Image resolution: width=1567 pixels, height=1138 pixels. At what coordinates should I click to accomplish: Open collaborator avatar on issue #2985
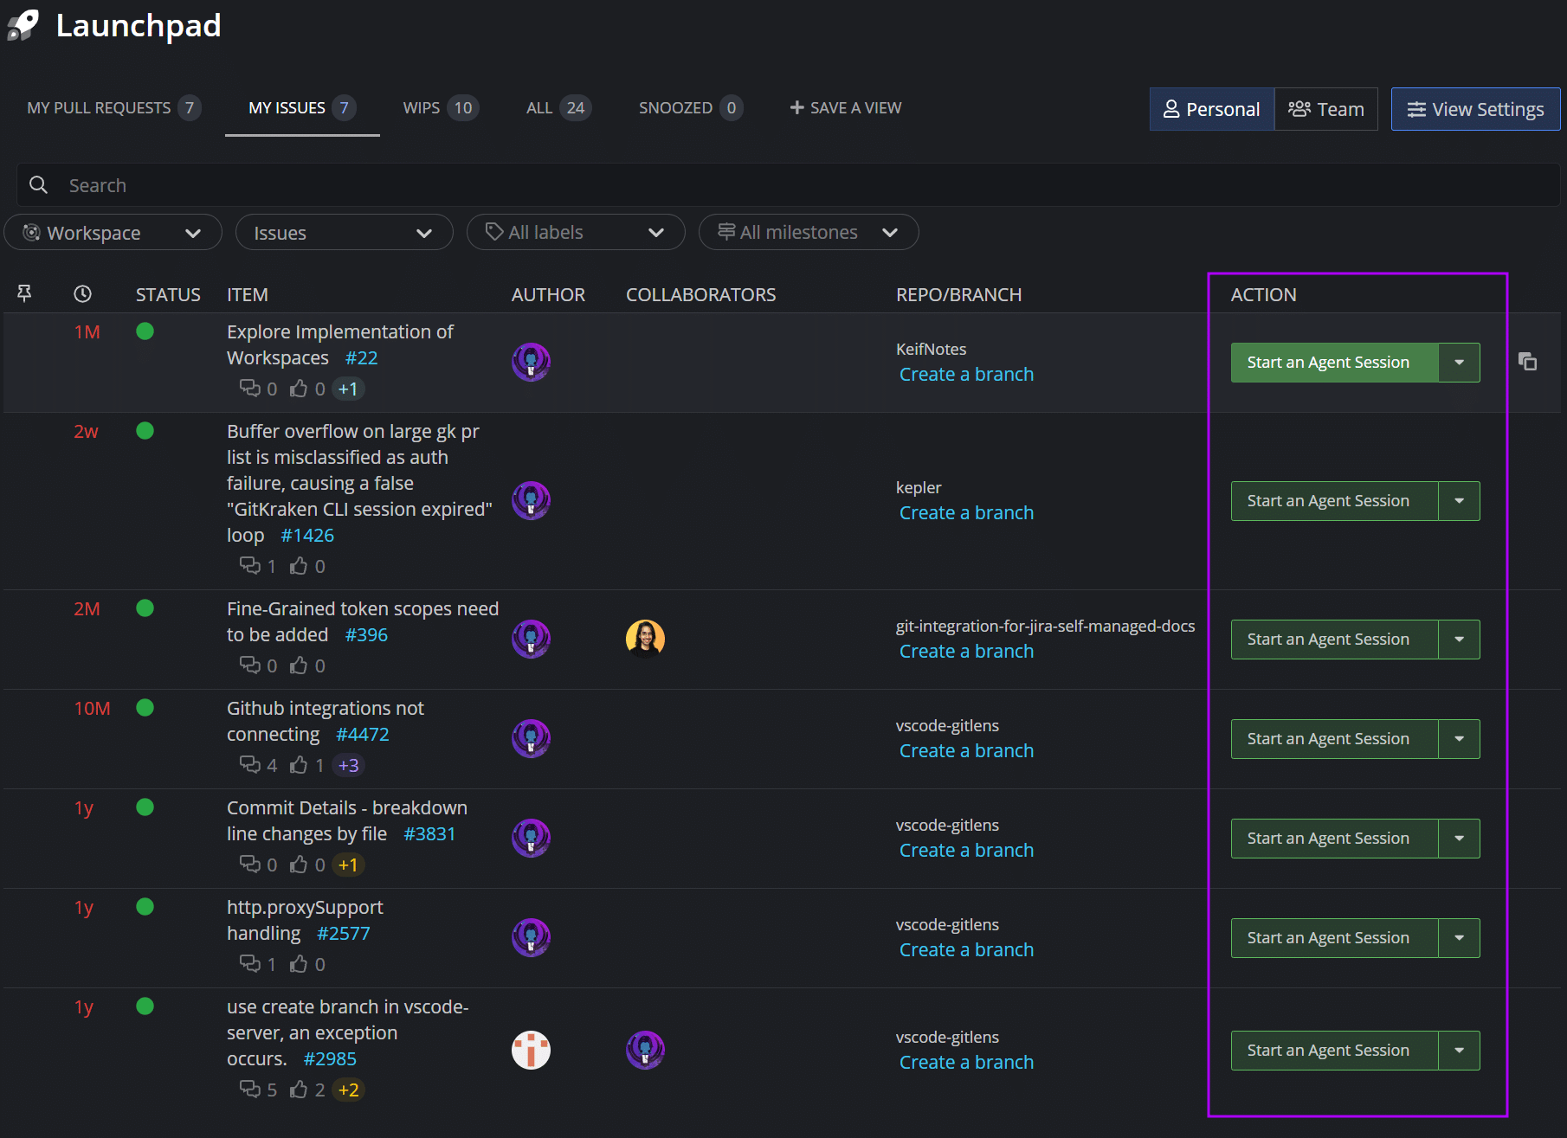coord(645,1050)
